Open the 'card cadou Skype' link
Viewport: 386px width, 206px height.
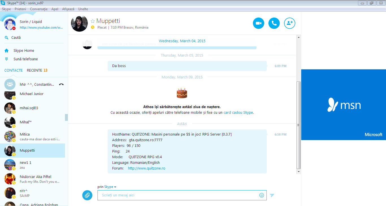click(238, 113)
